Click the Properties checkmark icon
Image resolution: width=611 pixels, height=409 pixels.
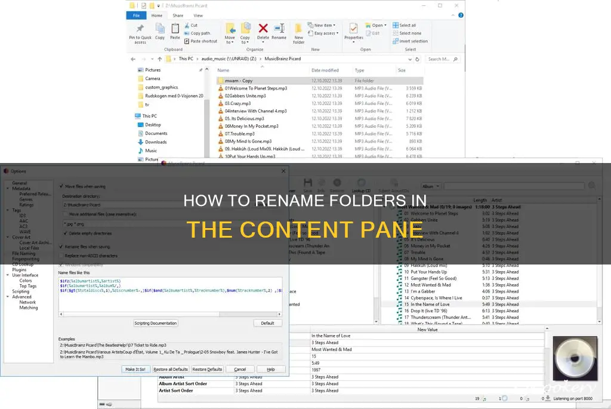[353, 28]
